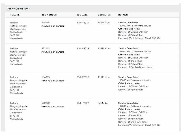Click the Range Rover logo for job 662902
Image resolution: width=181 pixels, height=135 pixels.
[x=53, y=107]
